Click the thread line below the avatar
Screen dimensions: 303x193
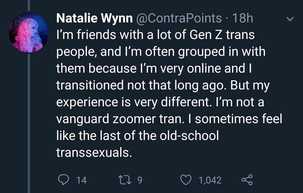pyautogui.click(x=29, y=123)
